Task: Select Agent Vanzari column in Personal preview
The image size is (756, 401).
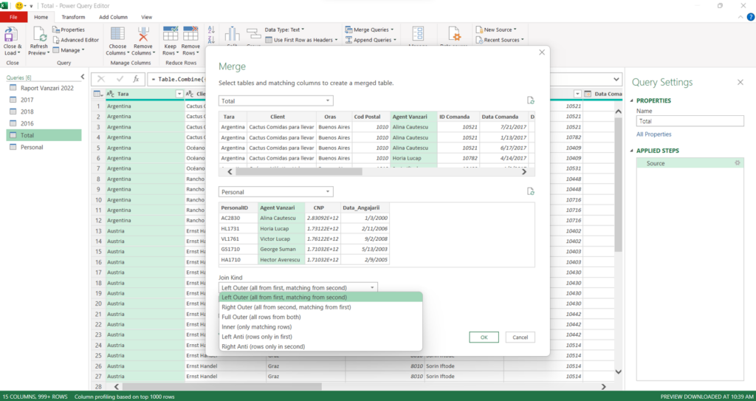Action: (x=281, y=208)
